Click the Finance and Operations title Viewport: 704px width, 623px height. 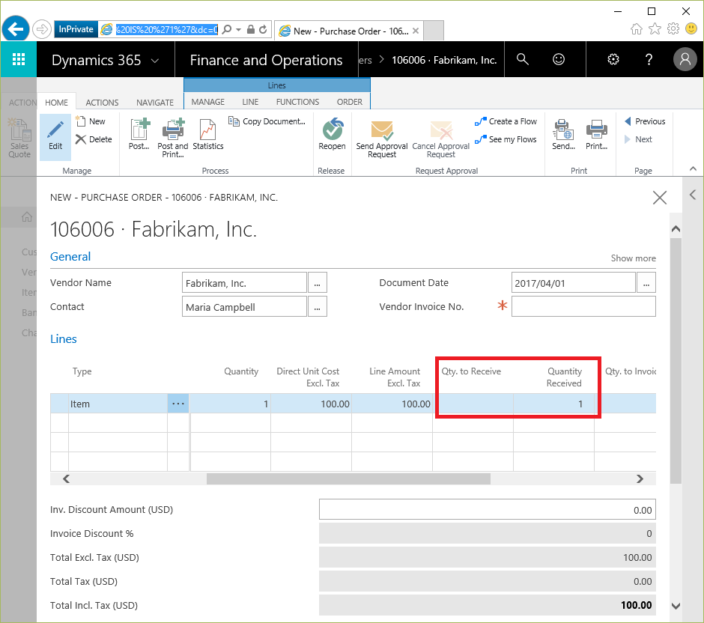pyautogui.click(x=266, y=60)
